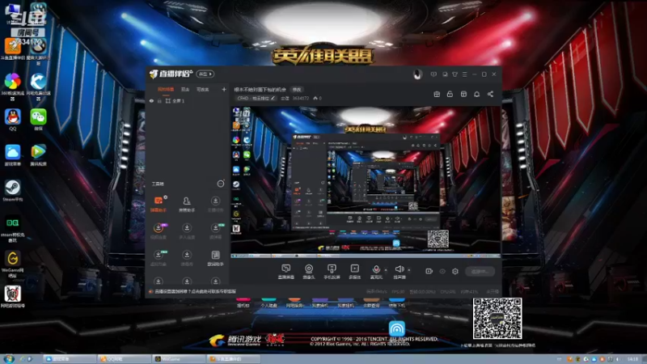The width and height of the screenshot is (647, 364).
Task: Open the panel icon between padlock and bell
Action: point(463,94)
